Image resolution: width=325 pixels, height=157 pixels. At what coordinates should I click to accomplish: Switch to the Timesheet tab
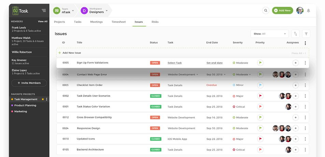(118, 22)
